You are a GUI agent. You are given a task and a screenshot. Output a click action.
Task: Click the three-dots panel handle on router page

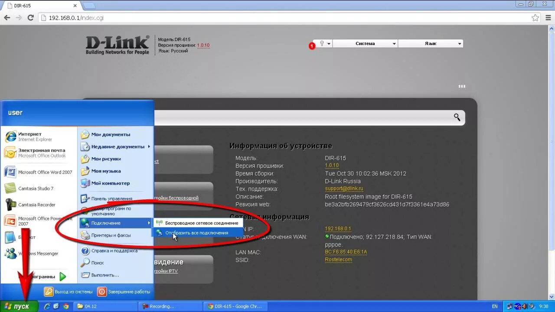(462, 86)
